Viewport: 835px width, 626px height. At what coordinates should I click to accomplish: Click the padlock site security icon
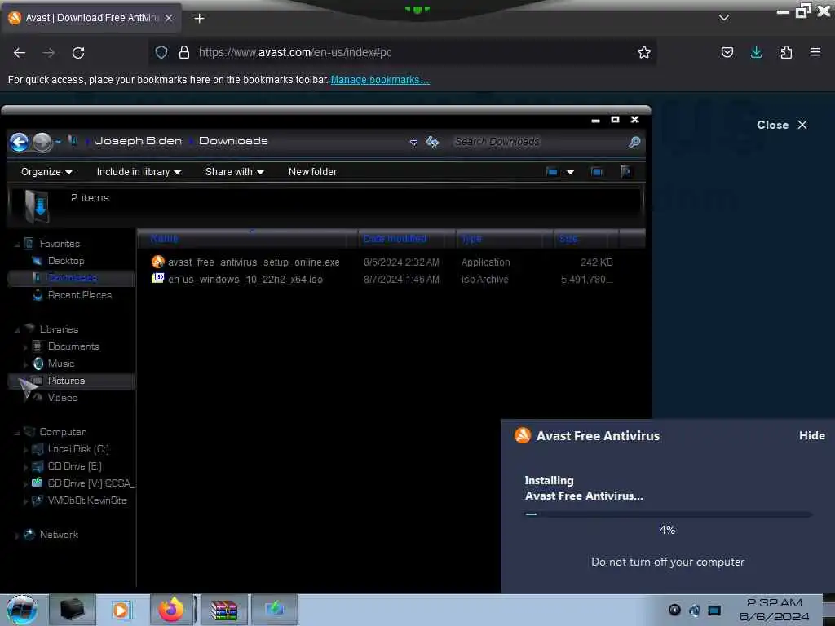tap(184, 52)
